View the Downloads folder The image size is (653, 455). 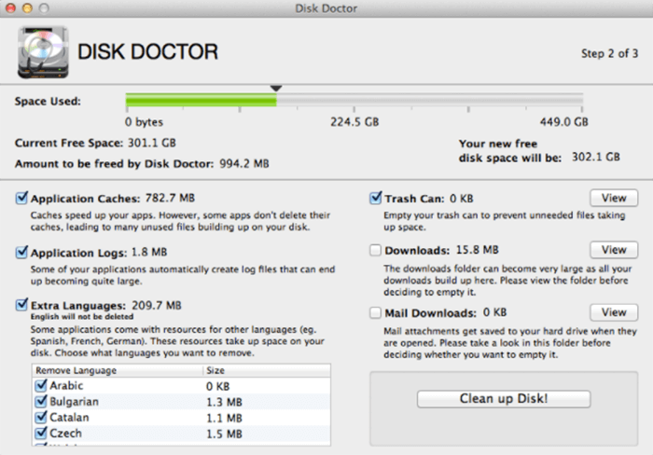[x=614, y=250]
